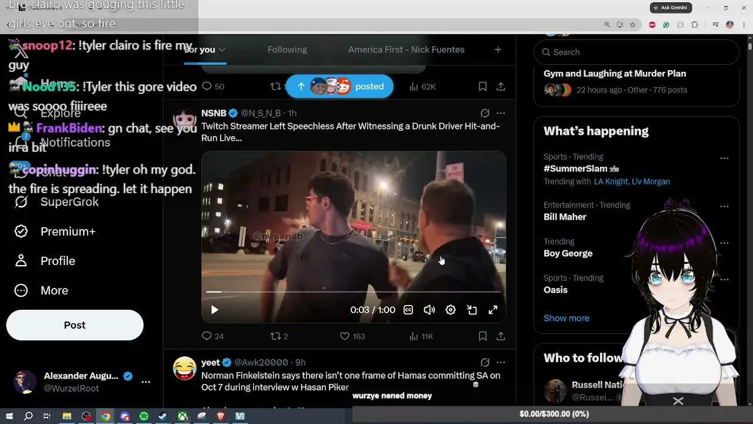
Task: Open the Gym and Laughing at Murder Plan story
Action: (x=614, y=74)
